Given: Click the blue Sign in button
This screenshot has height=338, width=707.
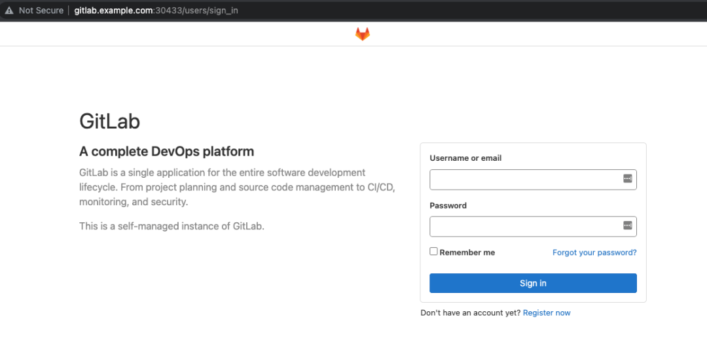Looking at the screenshot, I should coord(533,283).
